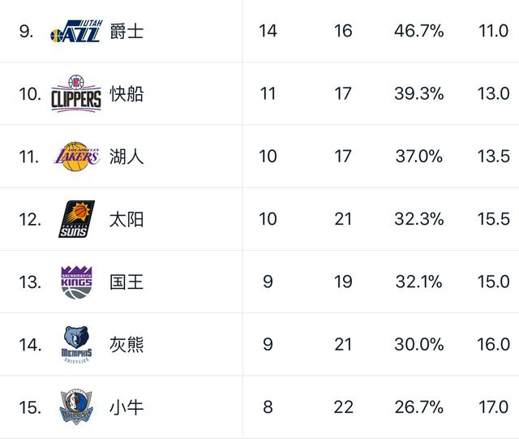Select the Dallas Mavericks logo
Screen dimensions: 519x439
[x=76, y=407]
